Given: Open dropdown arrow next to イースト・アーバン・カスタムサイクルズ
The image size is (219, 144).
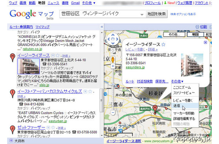Looking at the screenshot, I should 85,91.
